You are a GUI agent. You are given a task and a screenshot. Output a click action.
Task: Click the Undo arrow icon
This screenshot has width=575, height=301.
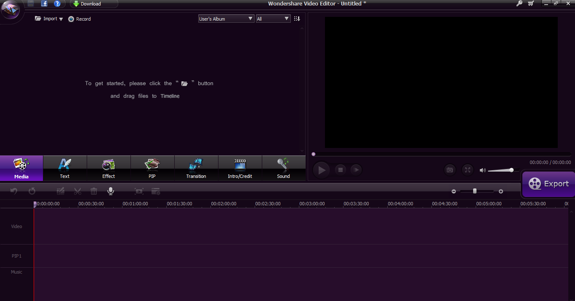(x=14, y=191)
